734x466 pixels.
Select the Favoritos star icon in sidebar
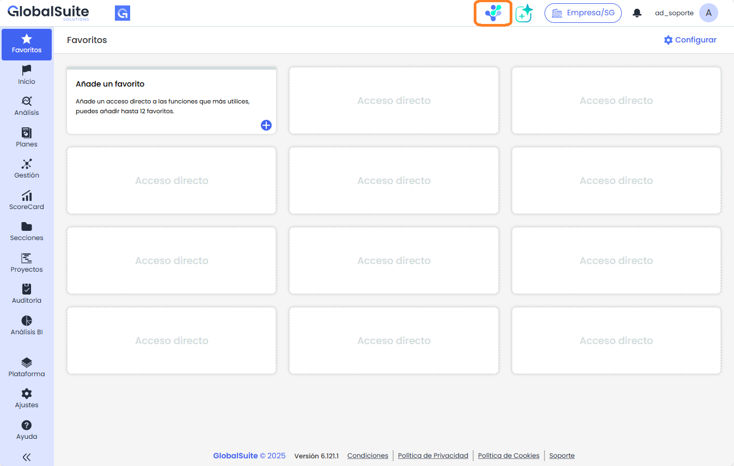coord(26,44)
